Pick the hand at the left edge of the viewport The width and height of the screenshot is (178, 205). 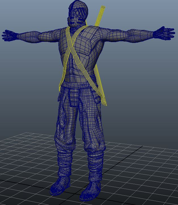pos(10,35)
